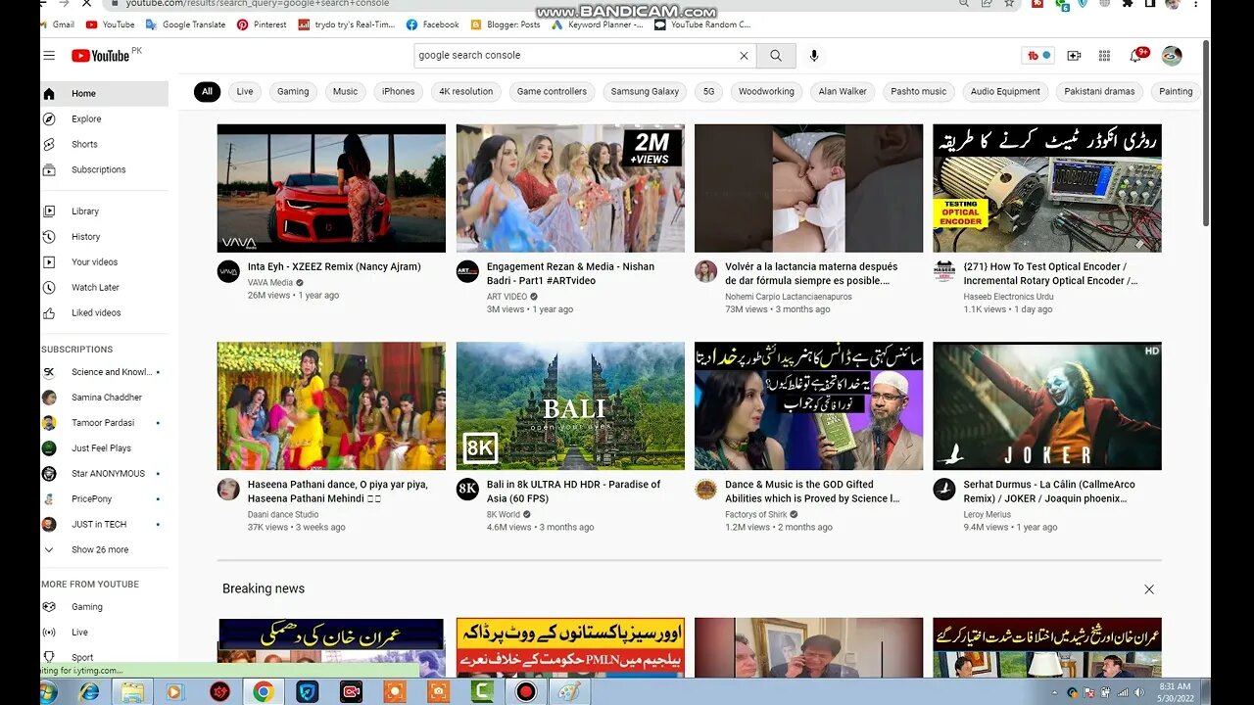Open Subscriptions in sidebar
This screenshot has width=1254, height=705.
104,170
